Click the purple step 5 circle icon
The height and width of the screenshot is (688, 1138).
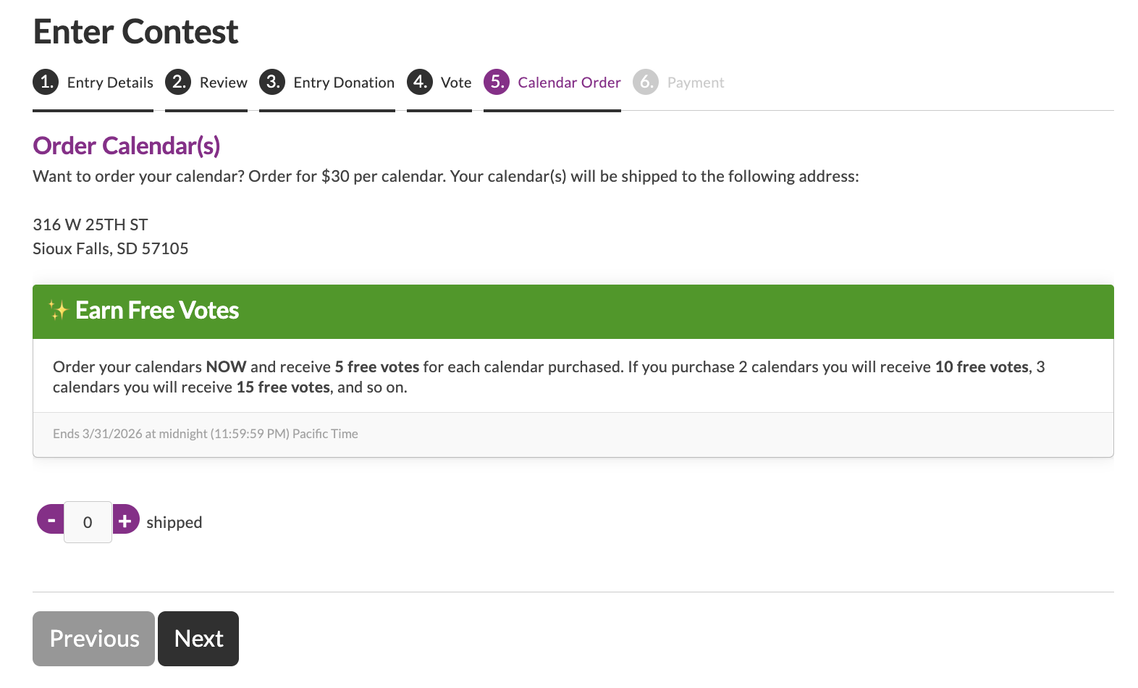pos(497,82)
